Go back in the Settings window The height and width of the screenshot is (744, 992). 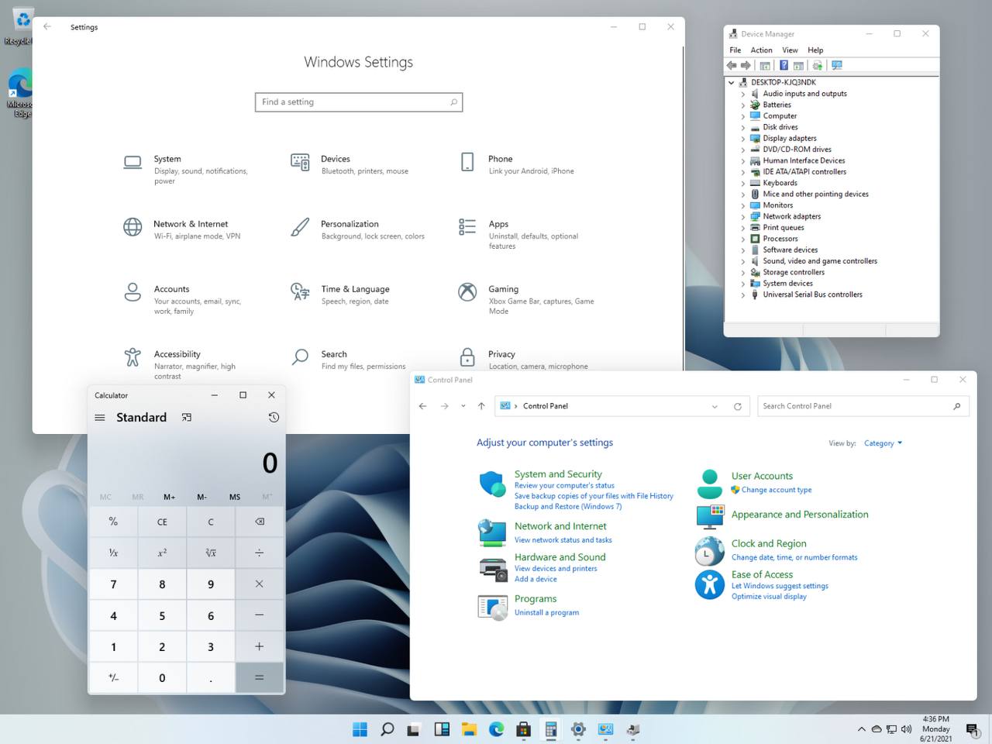pos(47,26)
